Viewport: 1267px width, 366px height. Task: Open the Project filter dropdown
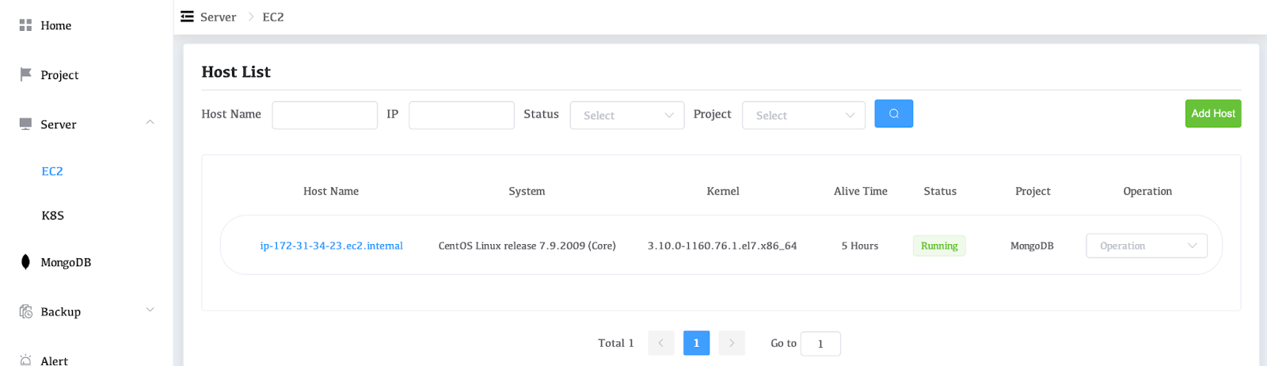(x=803, y=116)
